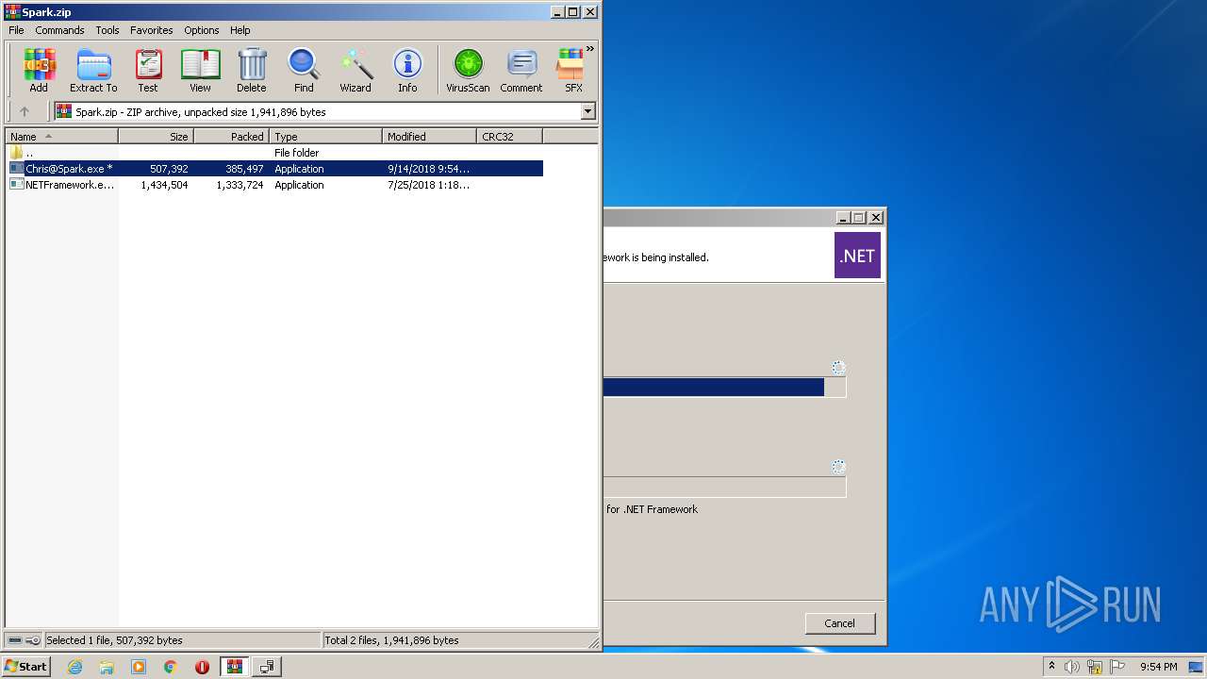
Task: Sort by Type column header
Action: pos(326,137)
